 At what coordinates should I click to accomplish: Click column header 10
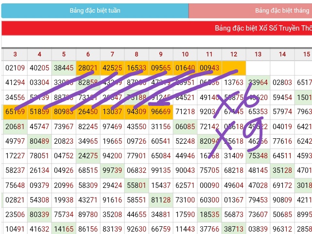[185, 54]
